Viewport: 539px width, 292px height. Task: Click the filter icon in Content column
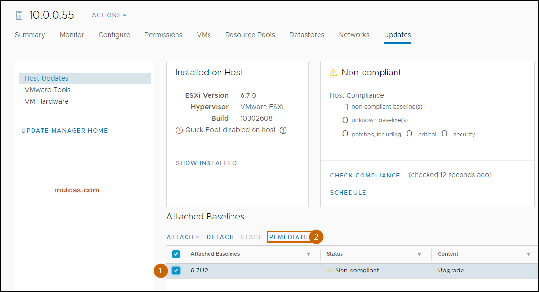click(528, 255)
